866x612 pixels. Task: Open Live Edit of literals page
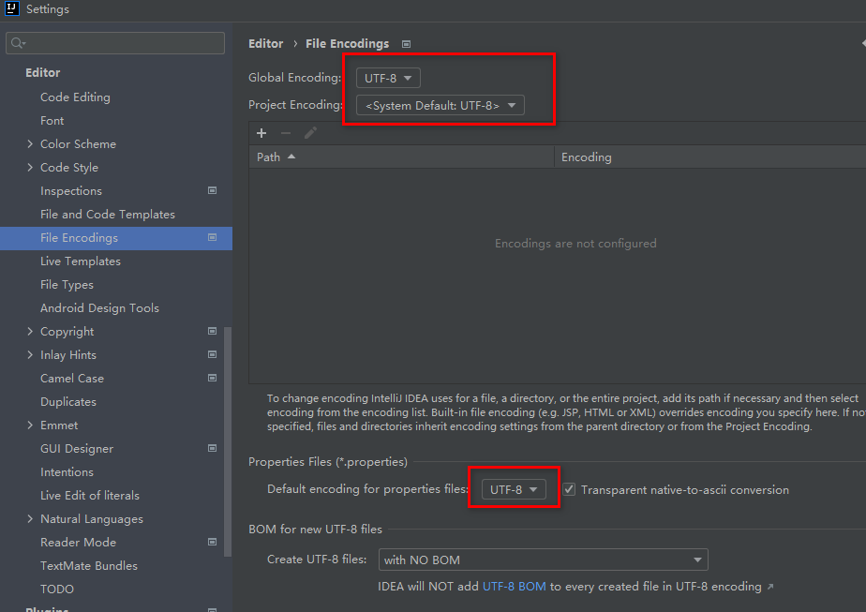89,496
